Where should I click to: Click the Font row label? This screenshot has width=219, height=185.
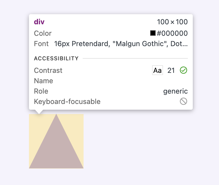click(41, 44)
